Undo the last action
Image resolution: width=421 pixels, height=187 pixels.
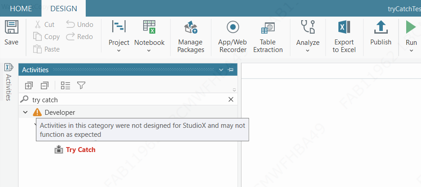point(79,24)
